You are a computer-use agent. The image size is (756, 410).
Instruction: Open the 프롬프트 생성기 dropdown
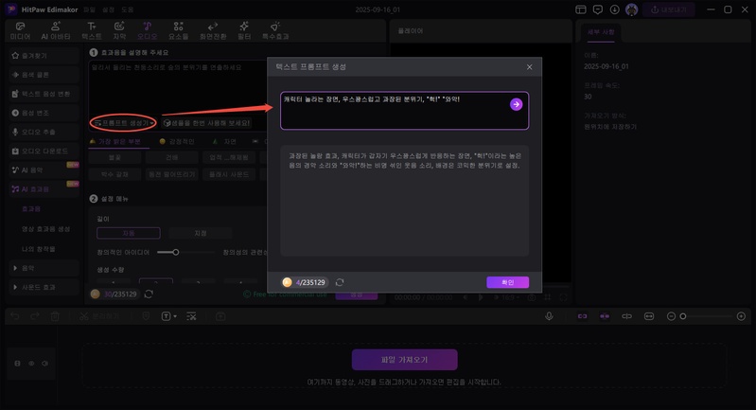pyautogui.click(x=123, y=123)
